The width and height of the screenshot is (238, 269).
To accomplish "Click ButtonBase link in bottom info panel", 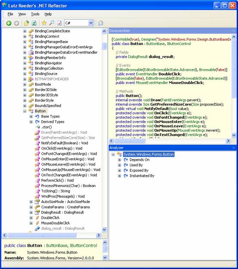I will pos(57,246).
